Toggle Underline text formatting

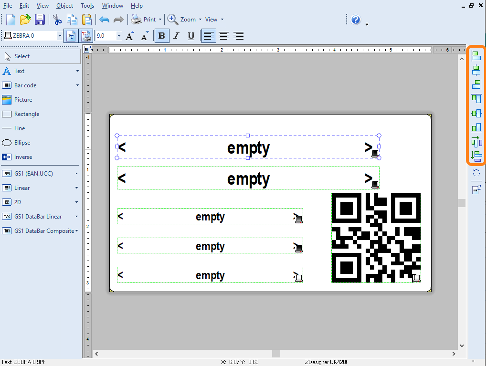coord(191,36)
